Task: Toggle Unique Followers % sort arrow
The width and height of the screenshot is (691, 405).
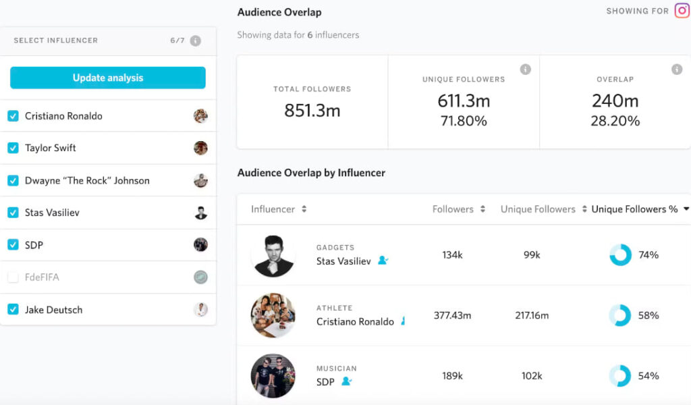Action: 686,209
